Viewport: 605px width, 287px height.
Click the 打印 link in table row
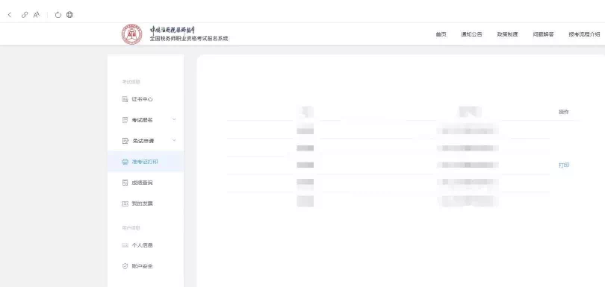click(564, 165)
